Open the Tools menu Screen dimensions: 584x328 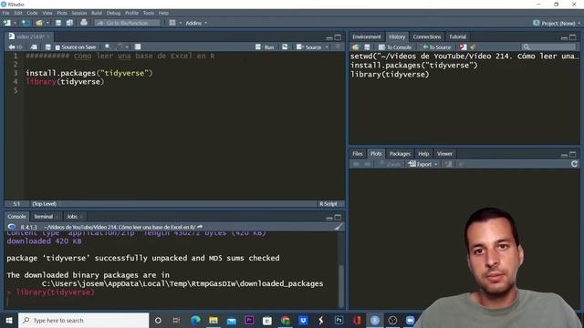click(148, 13)
